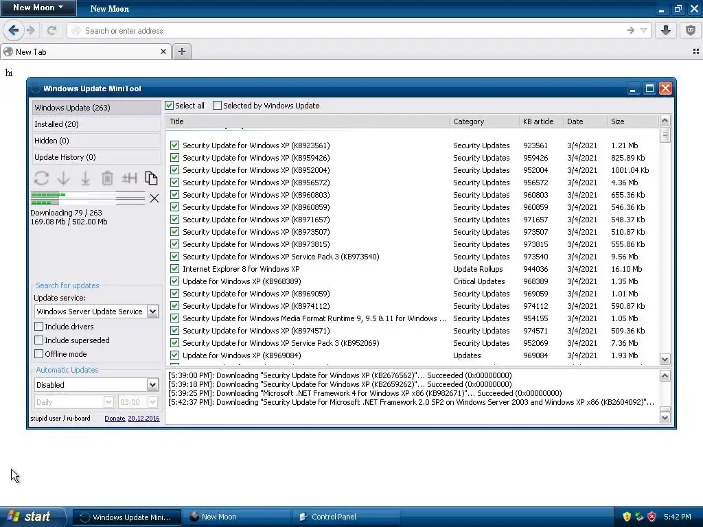This screenshot has height=527, width=703.
Task: Open the address bar history dropdown arrow
Action: 643,30
